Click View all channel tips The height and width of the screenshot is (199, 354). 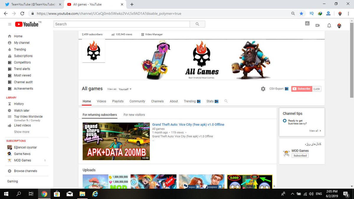[x=315, y=131]
